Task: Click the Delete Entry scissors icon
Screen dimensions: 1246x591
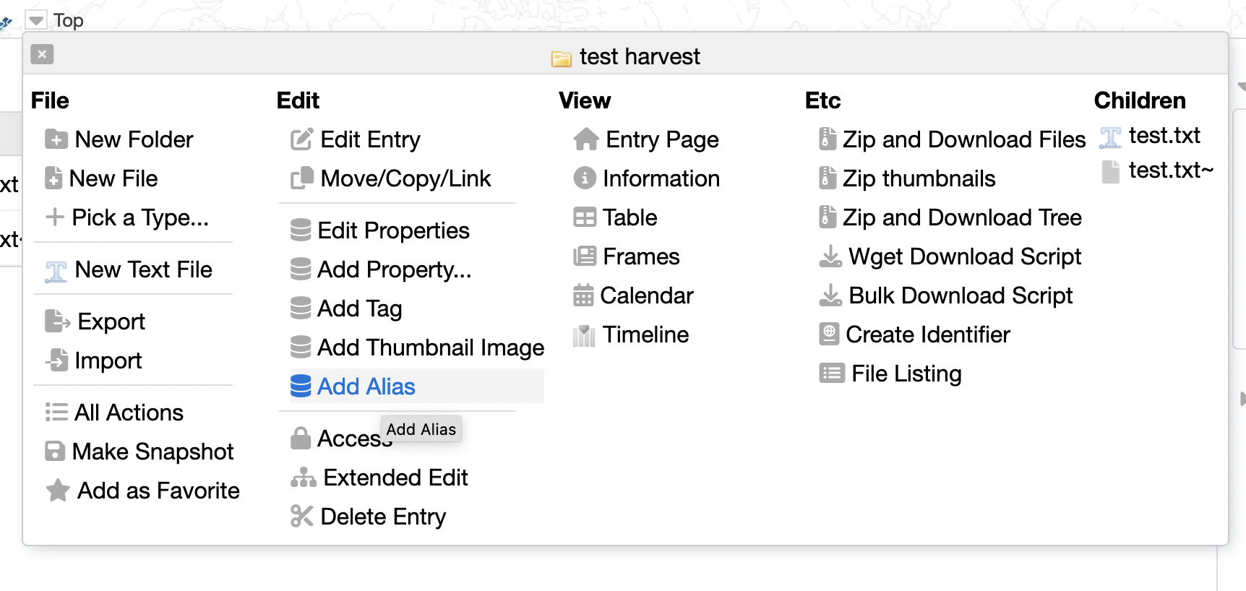Action: [x=301, y=517]
